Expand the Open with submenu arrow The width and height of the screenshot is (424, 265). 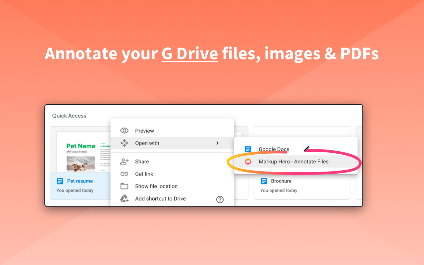pyautogui.click(x=218, y=143)
